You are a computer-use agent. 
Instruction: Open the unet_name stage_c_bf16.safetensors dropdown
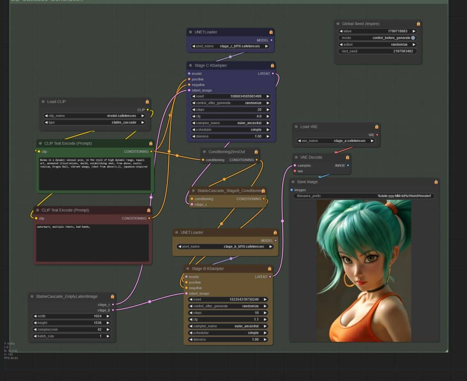(230, 47)
